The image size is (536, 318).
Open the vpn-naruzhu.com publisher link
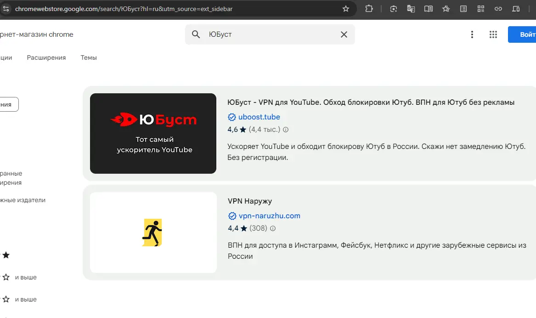269,216
